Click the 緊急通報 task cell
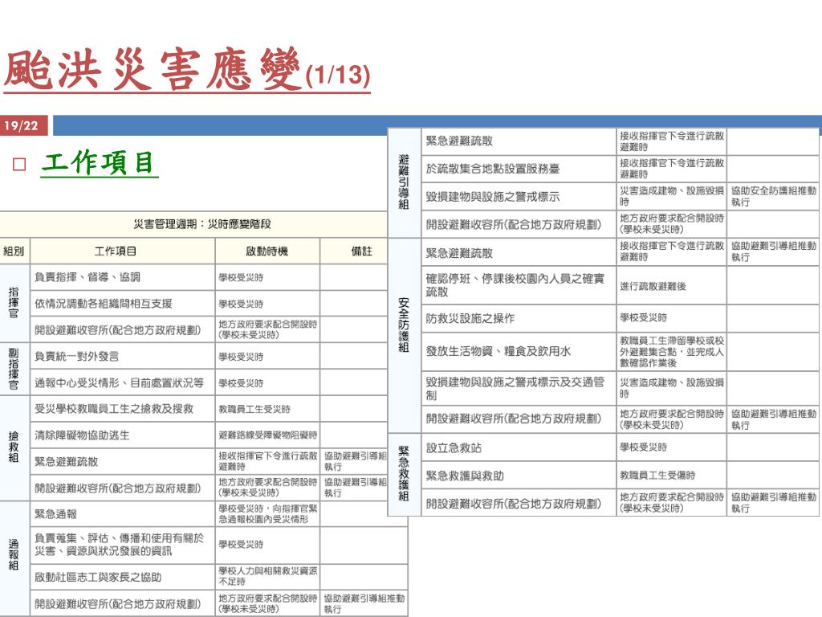This screenshot has height=617, width=822. pos(123,514)
